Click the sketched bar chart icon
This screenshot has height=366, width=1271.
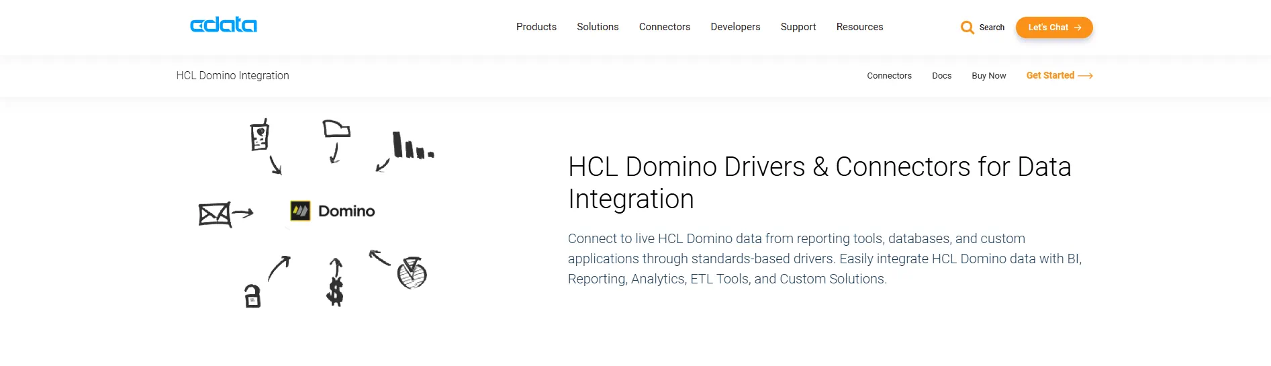(x=412, y=146)
